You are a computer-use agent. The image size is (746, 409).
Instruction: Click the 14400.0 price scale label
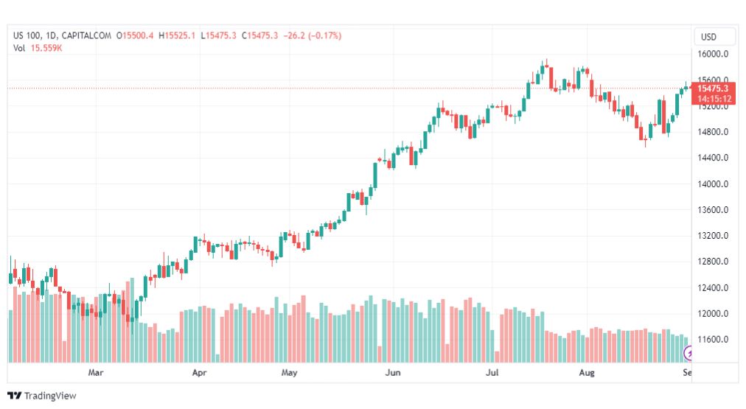point(713,158)
